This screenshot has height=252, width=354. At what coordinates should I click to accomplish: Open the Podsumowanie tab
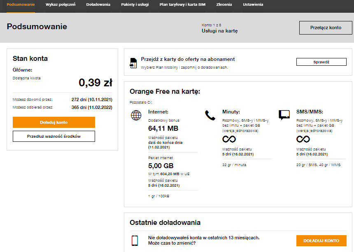21,5
